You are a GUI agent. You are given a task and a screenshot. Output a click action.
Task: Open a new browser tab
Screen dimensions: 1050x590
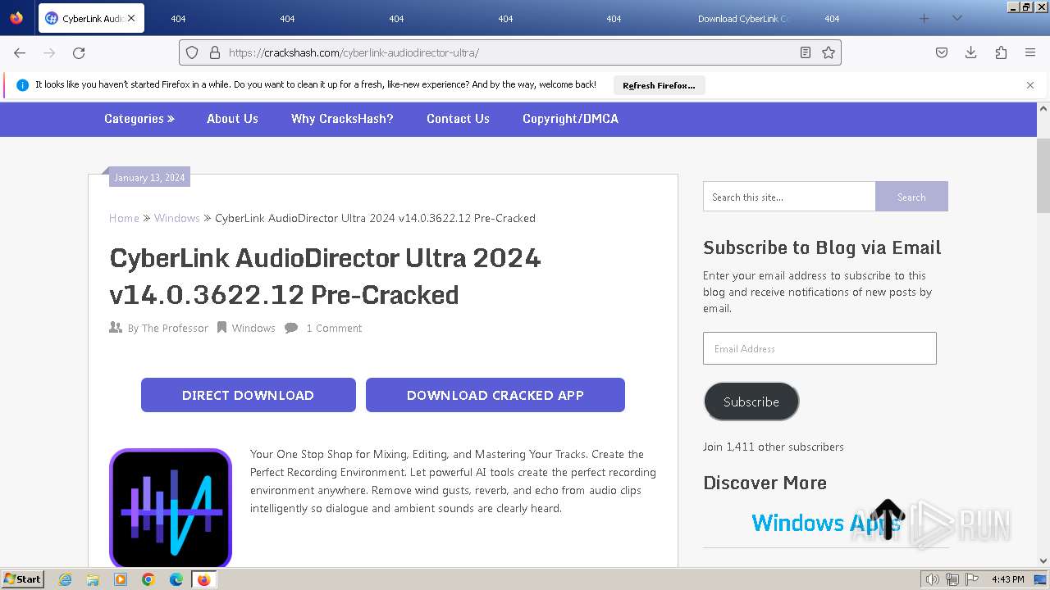click(924, 18)
